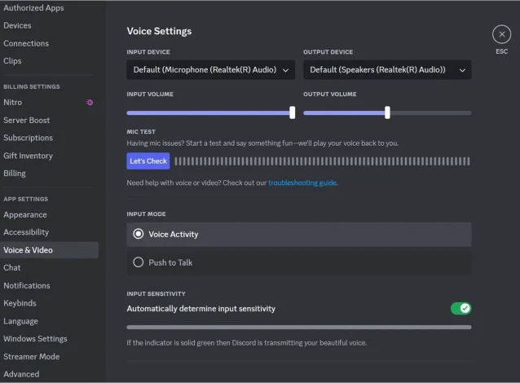Go to Keybinds settings
520x383 pixels.
click(x=20, y=303)
